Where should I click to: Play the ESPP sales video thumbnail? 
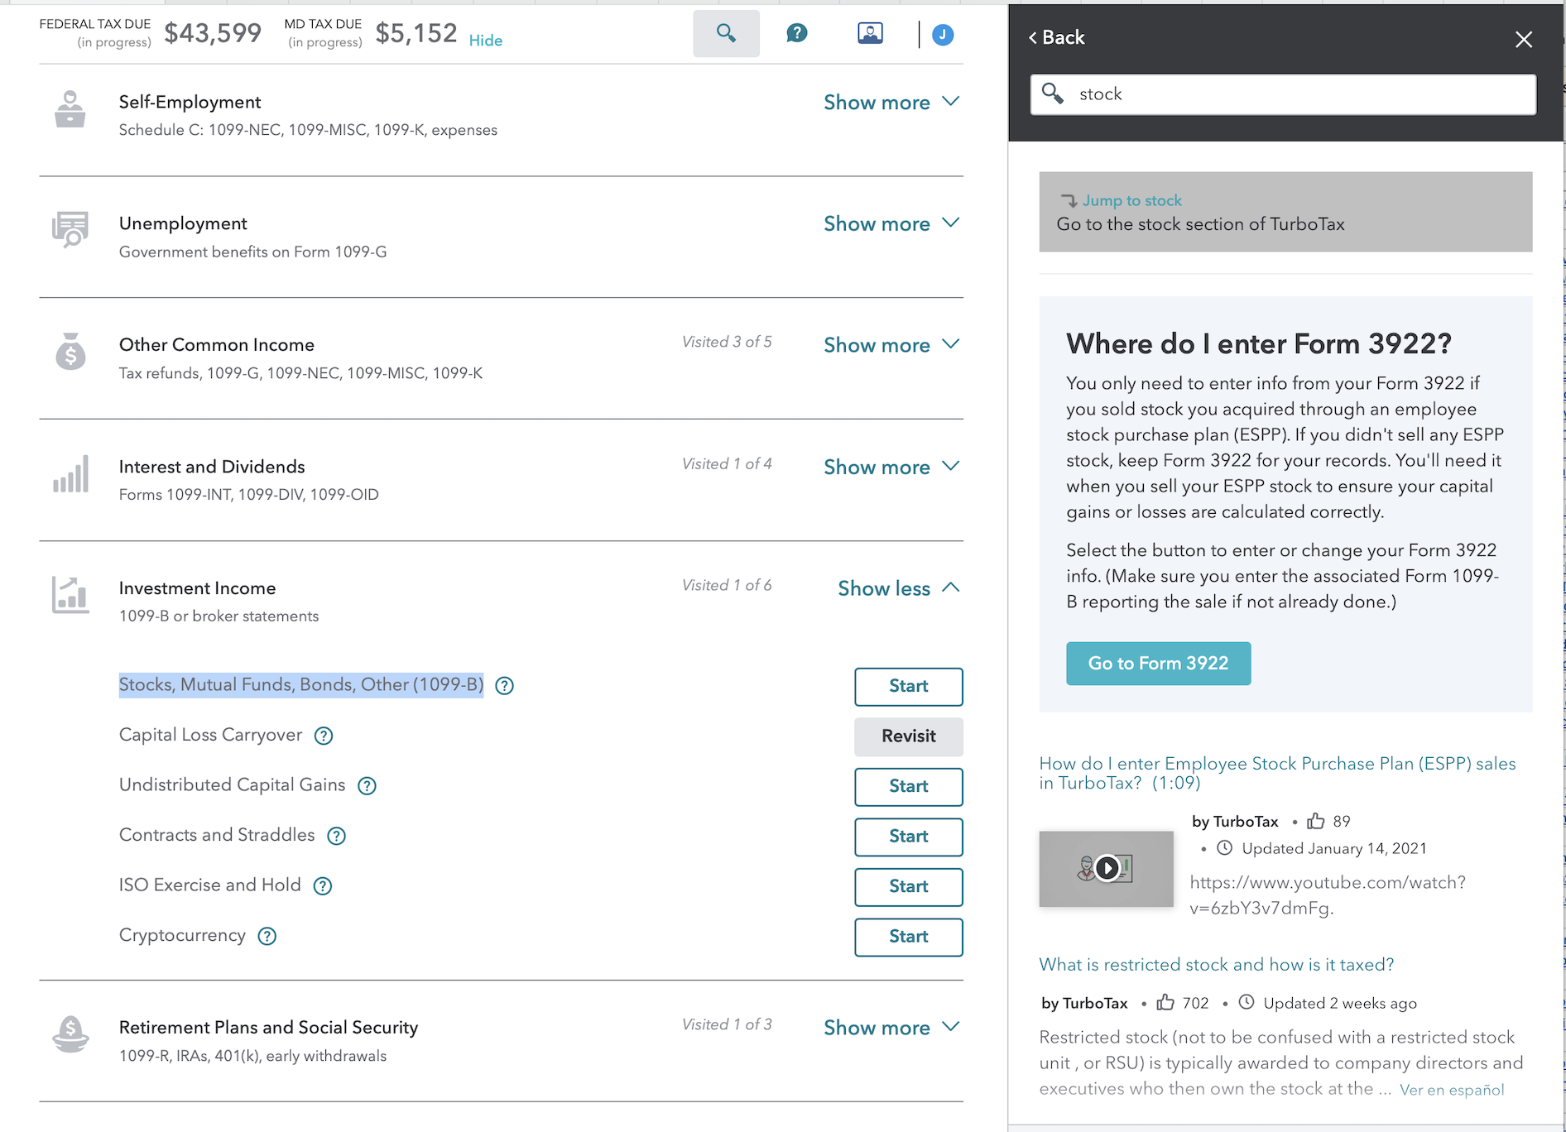click(x=1107, y=868)
